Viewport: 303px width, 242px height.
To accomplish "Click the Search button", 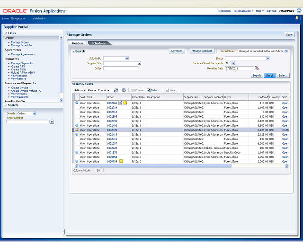I will tap(257, 76).
